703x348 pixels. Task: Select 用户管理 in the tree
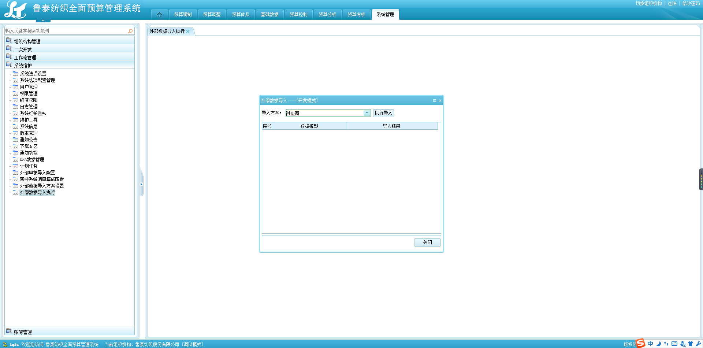[x=29, y=87]
